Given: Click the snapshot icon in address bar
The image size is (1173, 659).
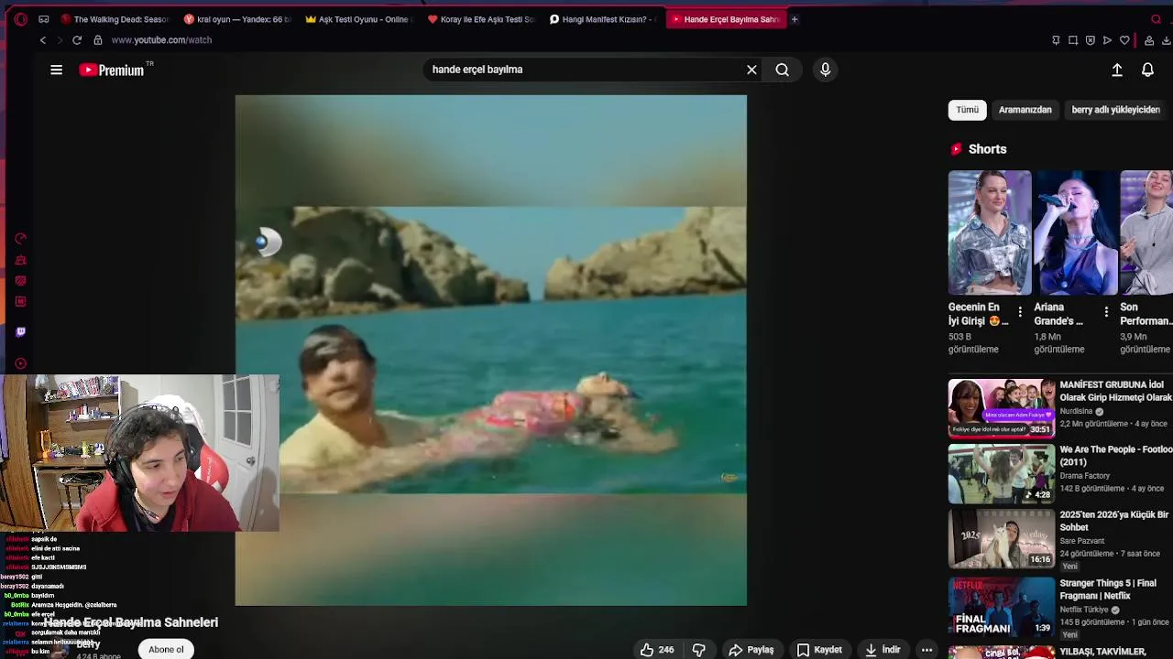Looking at the screenshot, I should point(1073,40).
